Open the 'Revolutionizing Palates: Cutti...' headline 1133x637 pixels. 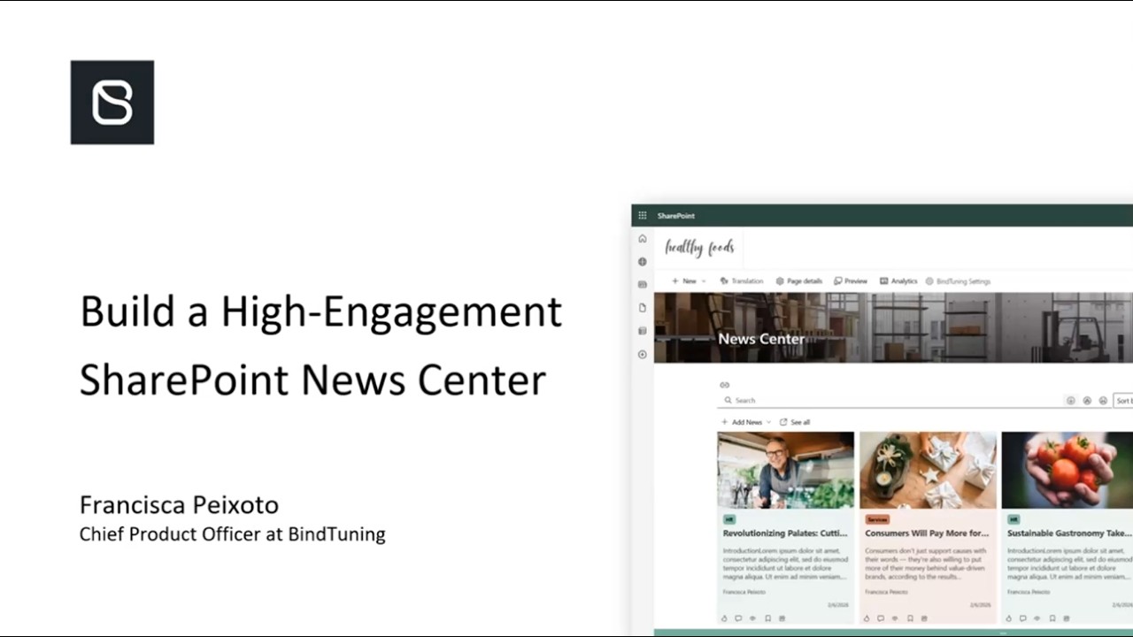tap(786, 533)
